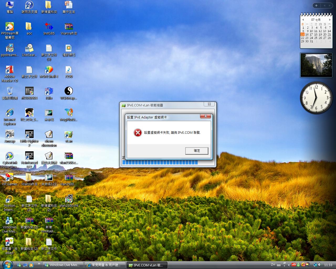Select the 資源回收筒 recycle bin icon
The image size is (336, 269).
(x=10, y=93)
